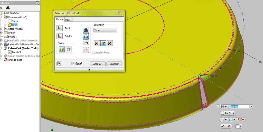Click the Perfil selection arrow button

[x=60, y=28]
